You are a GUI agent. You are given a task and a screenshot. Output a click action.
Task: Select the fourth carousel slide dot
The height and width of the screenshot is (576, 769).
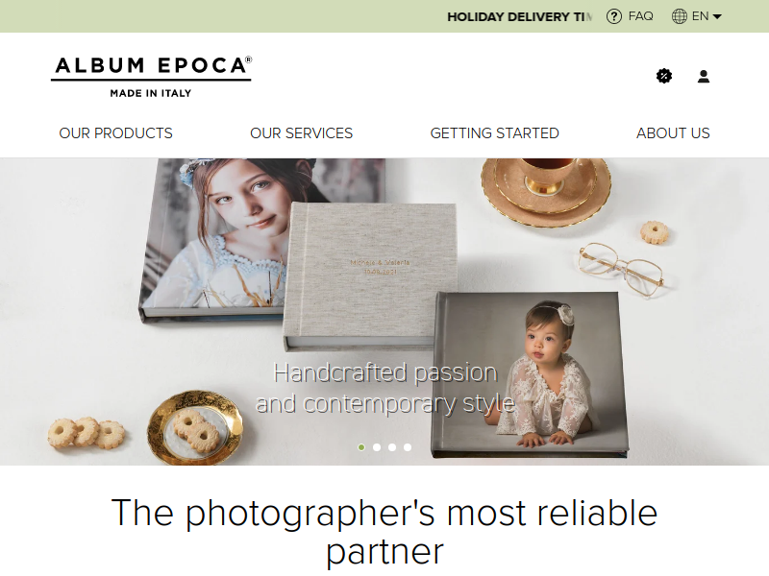pos(407,447)
